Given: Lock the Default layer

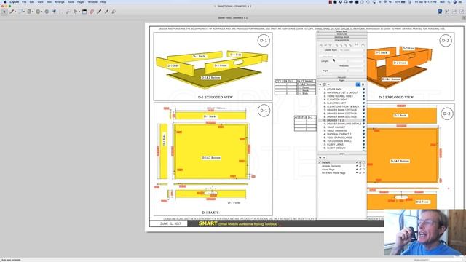Looking at the screenshot, I should [360, 162].
